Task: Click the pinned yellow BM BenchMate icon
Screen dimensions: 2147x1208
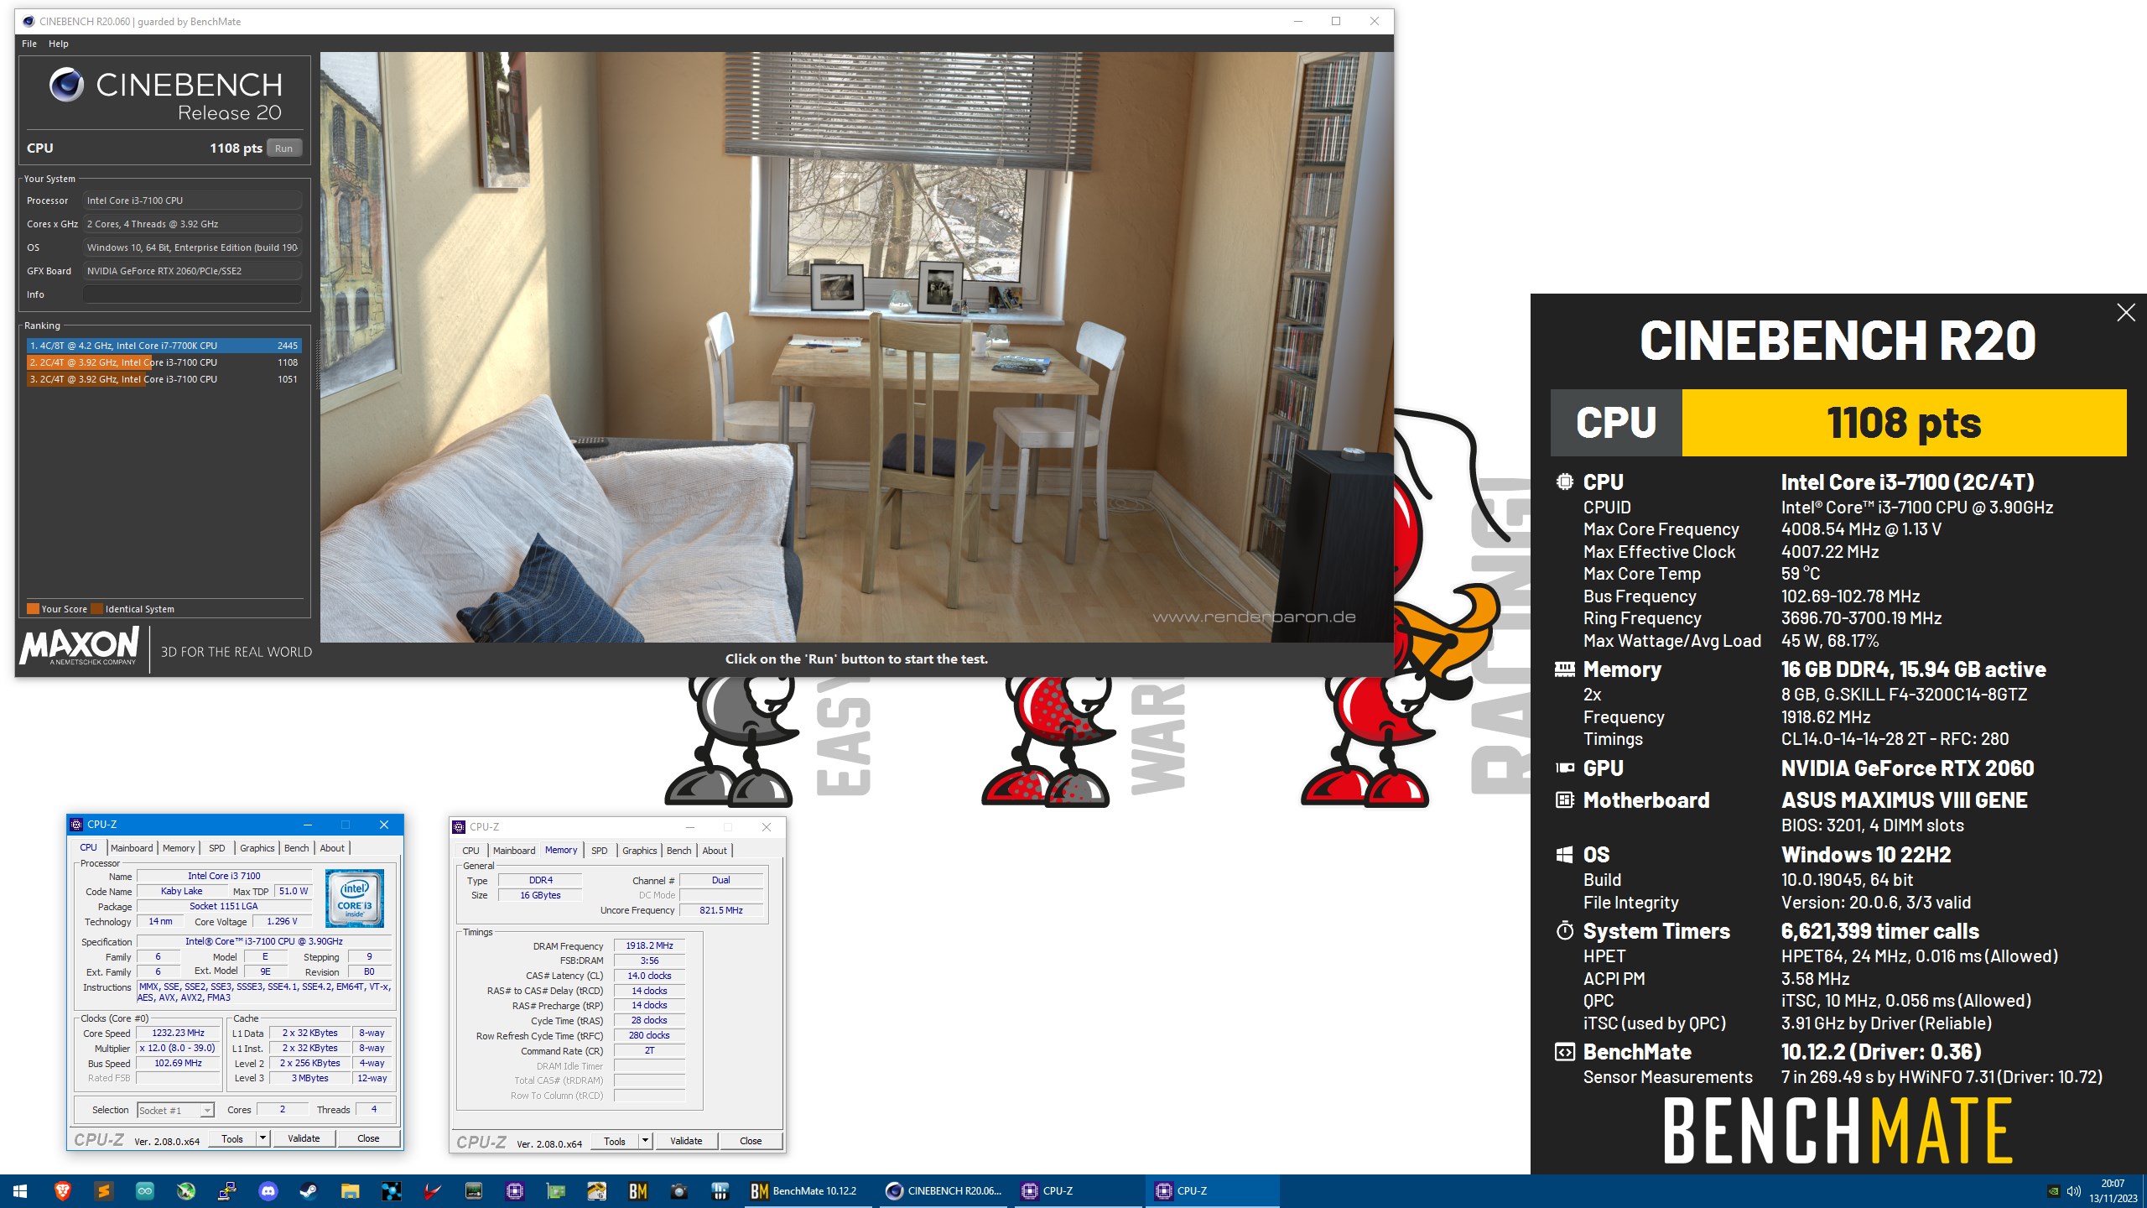Action: [637, 1191]
